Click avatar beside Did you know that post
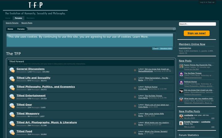This screenshot has width=222, height=138. (181, 91)
